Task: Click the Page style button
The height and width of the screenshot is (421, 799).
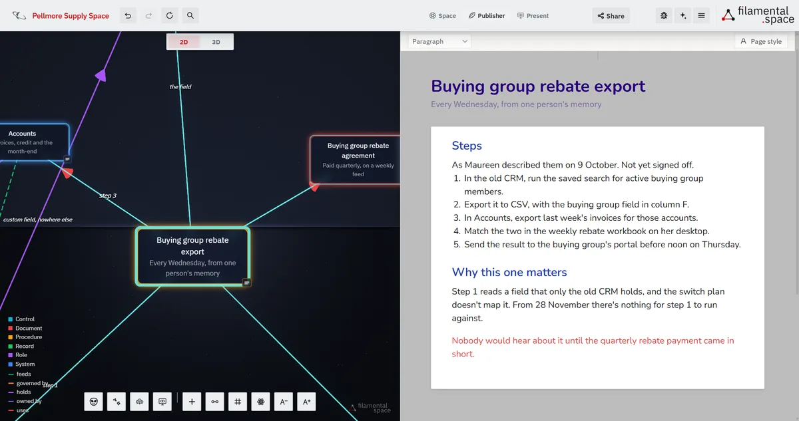Action: (x=761, y=41)
